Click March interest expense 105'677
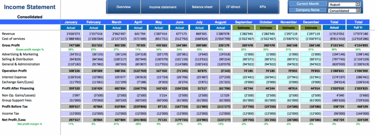Image resolution: width=375 pixels, height=135 pixels. click(x=116, y=77)
